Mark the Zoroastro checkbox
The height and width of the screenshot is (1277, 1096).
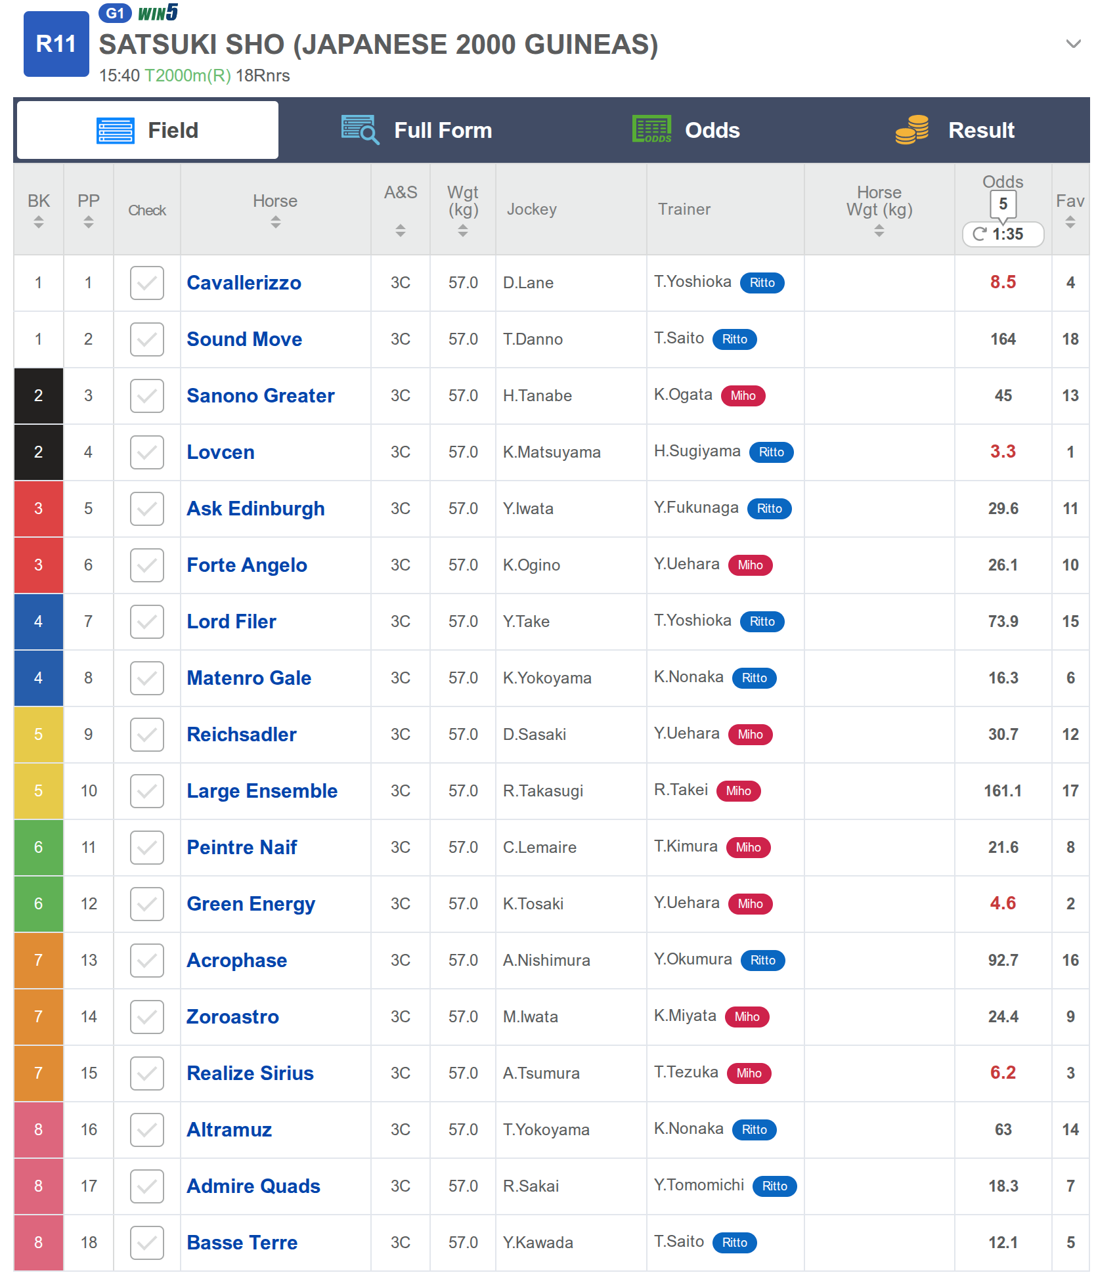(147, 1017)
